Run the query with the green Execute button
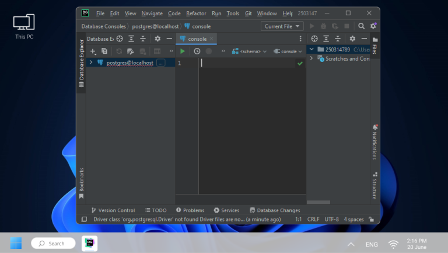 [x=183, y=51]
